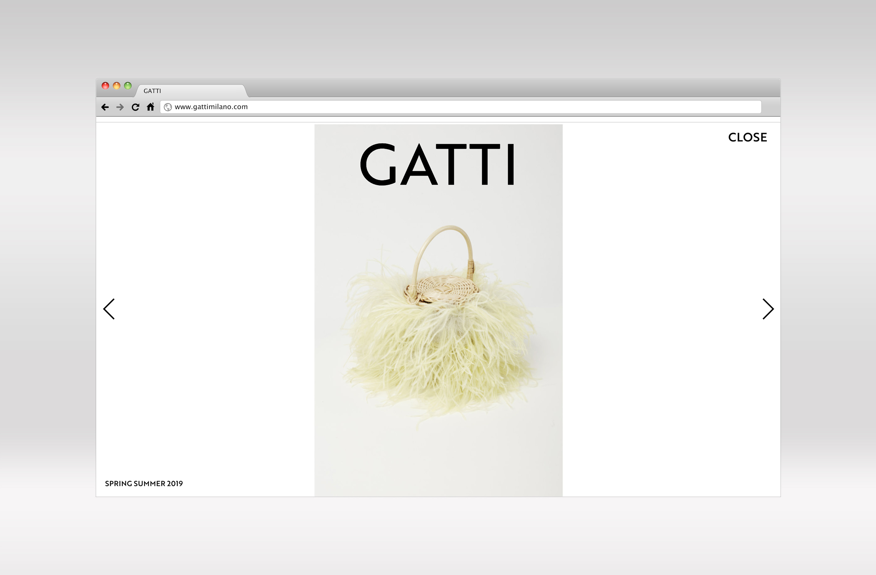Click the globe site-info icon in address bar

tap(168, 107)
